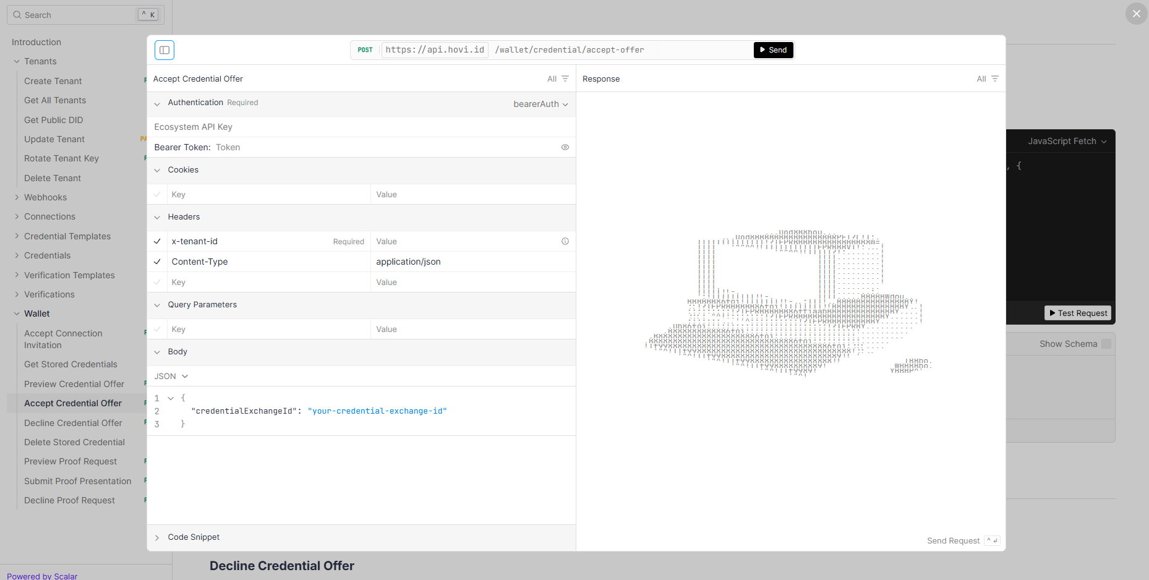Uncheck the Content-Type header checkbox

pos(157,262)
